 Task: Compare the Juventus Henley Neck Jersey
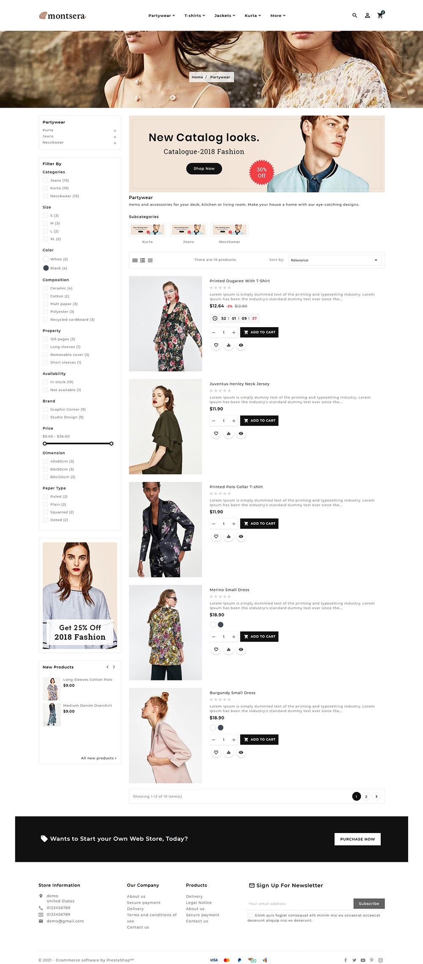[228, 433]
